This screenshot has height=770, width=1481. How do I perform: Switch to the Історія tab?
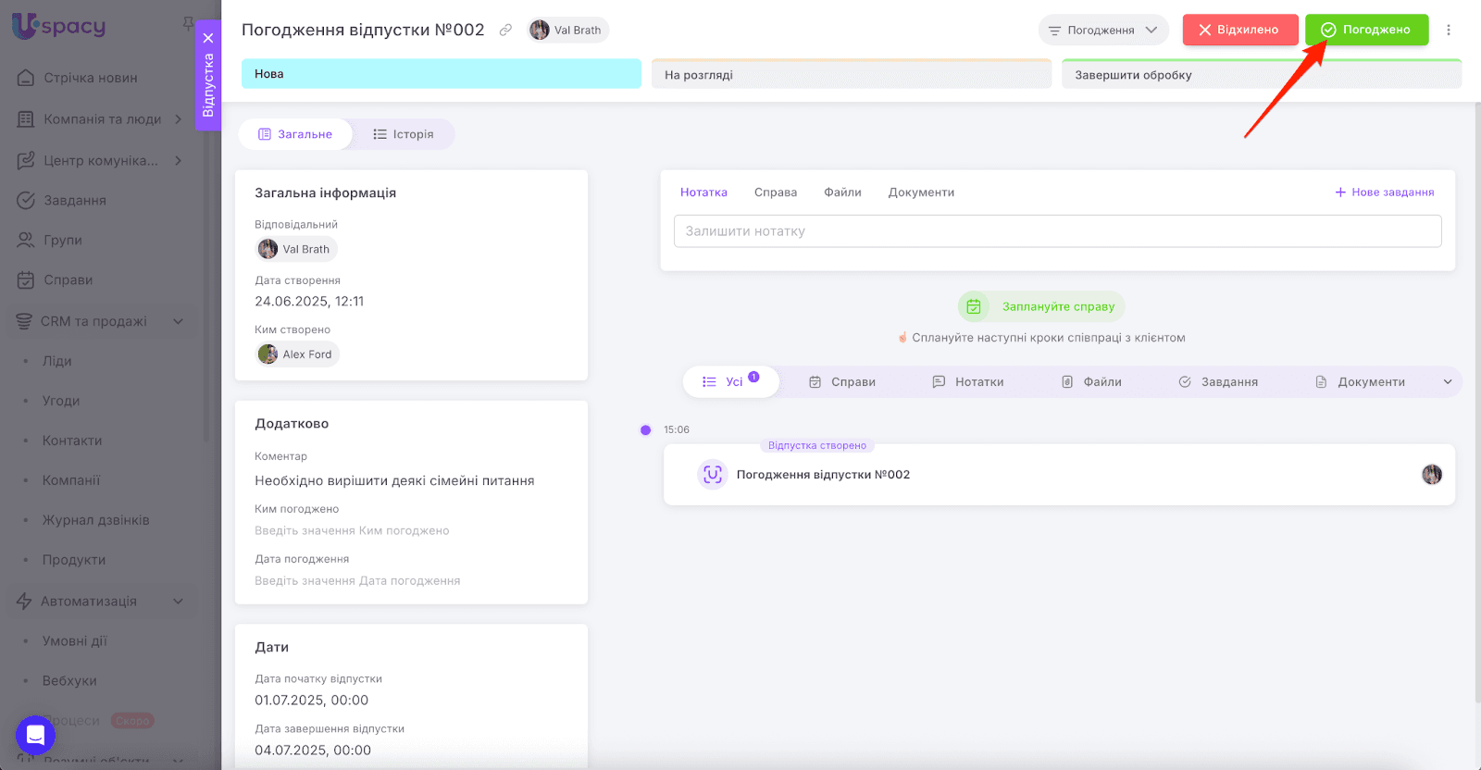pyautogui.click(x=404, y=134)
